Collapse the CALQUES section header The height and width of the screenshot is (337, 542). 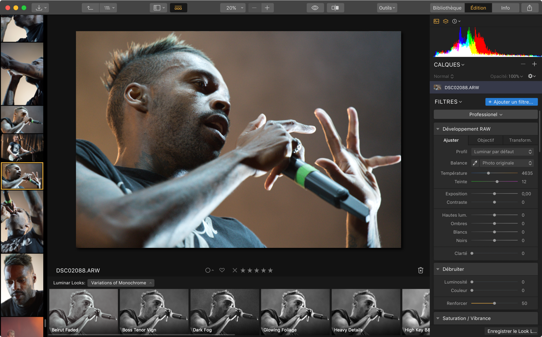coord(449,64)
